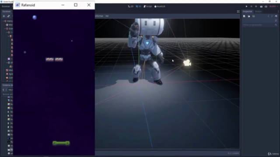
Task: Collapse the Scene spatial node
Action: tap(5, 28)
